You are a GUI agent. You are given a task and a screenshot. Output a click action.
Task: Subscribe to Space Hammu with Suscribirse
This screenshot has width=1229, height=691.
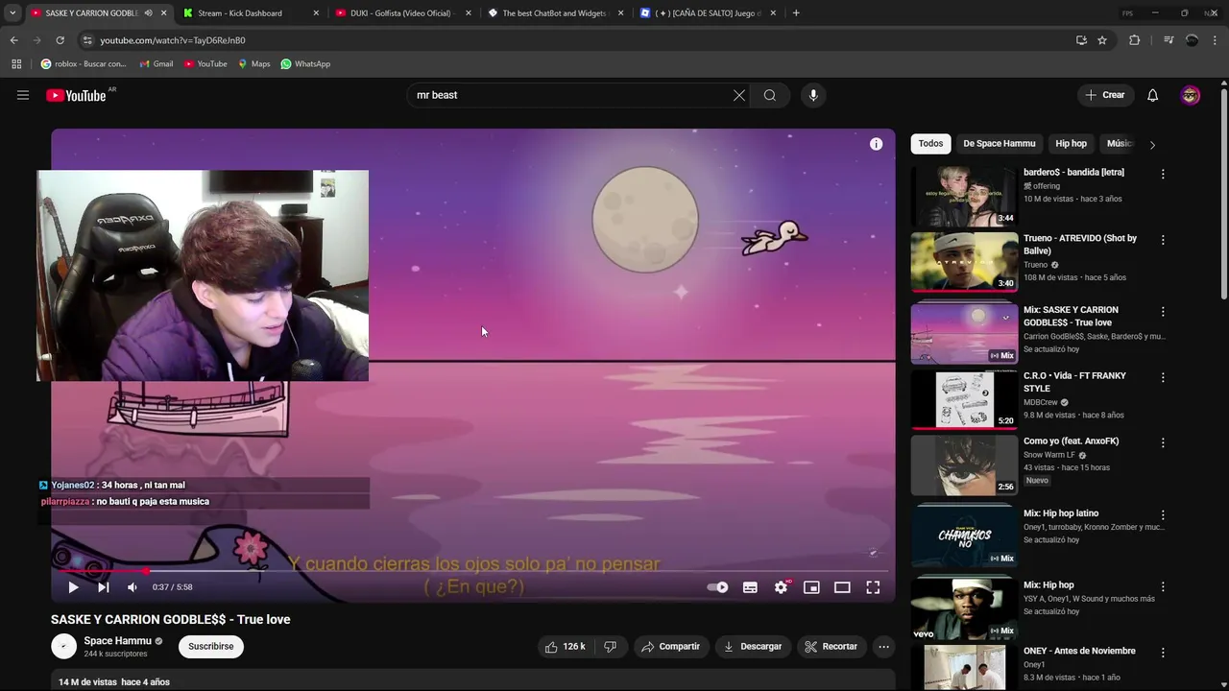point(211,647)
